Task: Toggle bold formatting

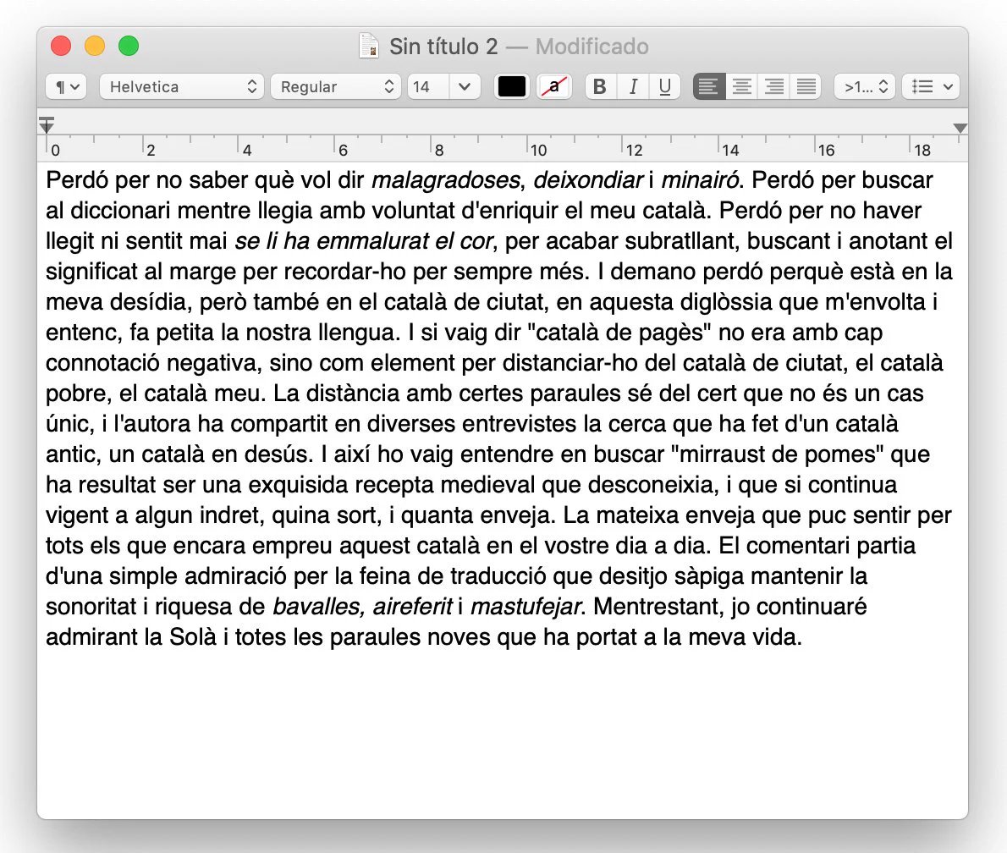Action: 600,86
